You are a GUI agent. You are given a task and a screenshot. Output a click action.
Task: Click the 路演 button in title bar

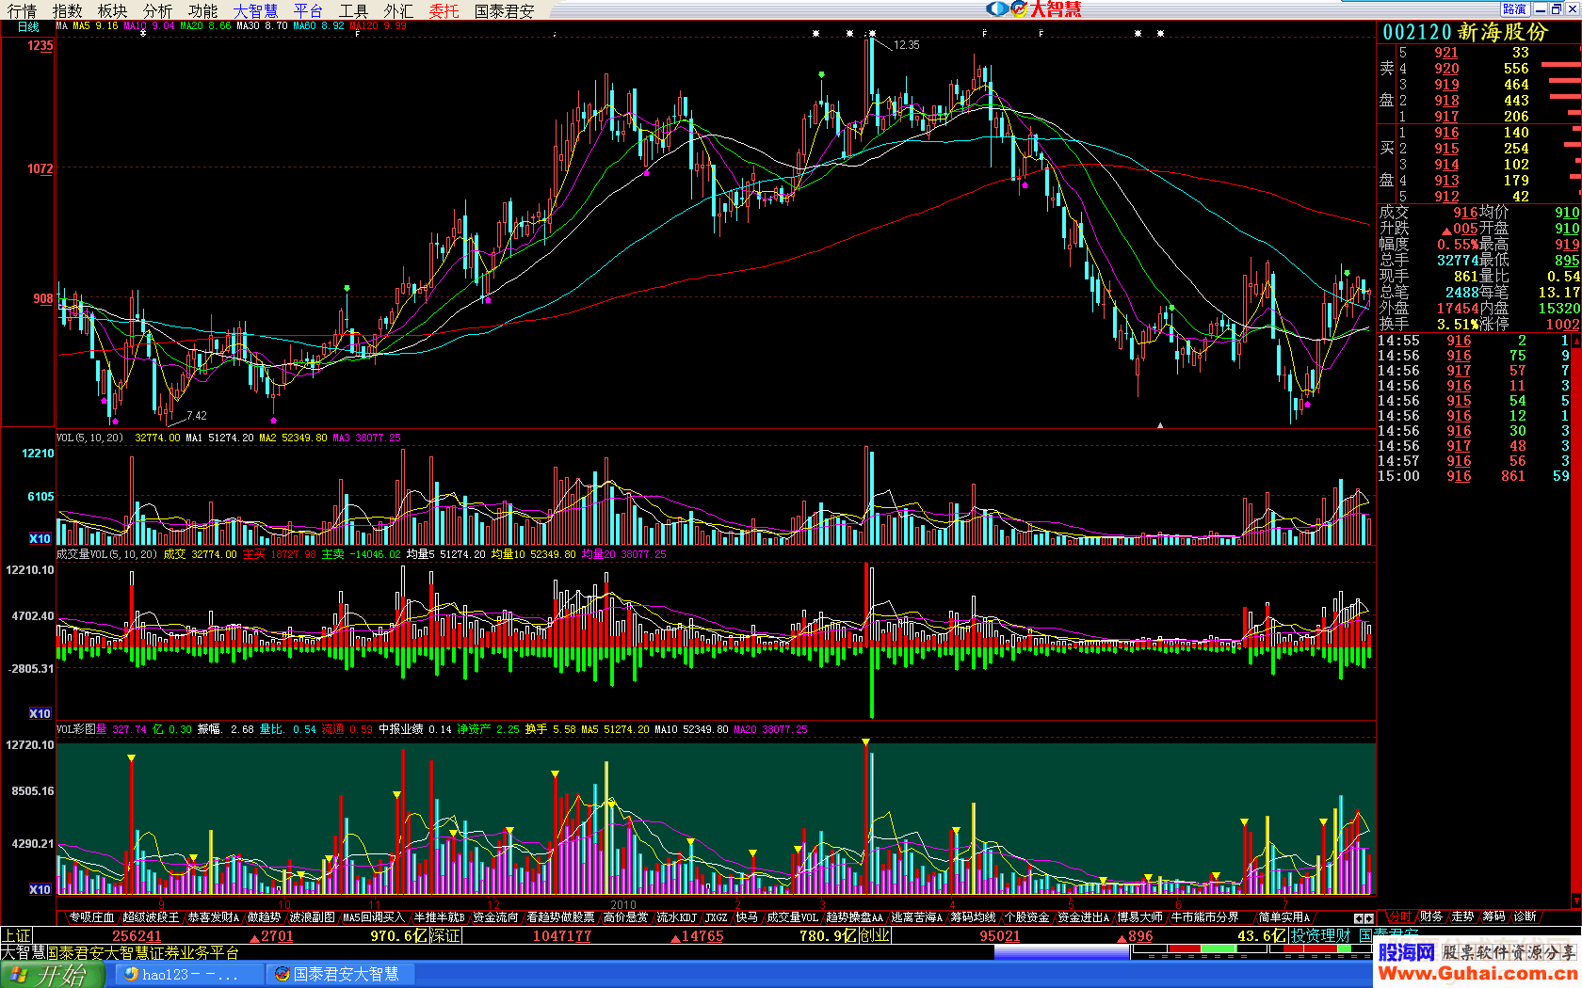[x=1514, y=9]
